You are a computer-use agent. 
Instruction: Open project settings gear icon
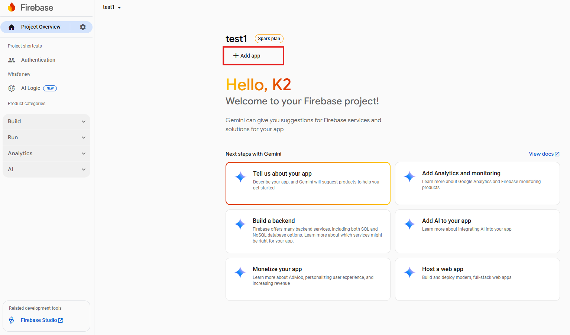point(83,27)
